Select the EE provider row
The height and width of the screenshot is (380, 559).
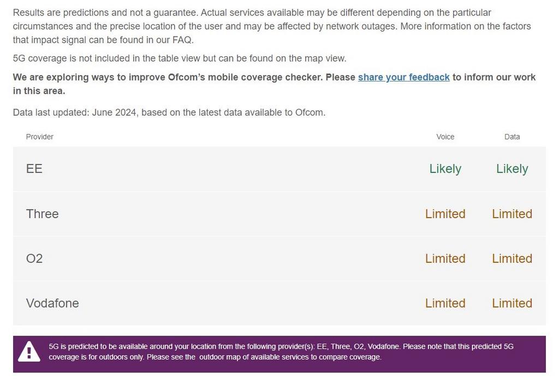pyautogui.click(x=279, y=168)
